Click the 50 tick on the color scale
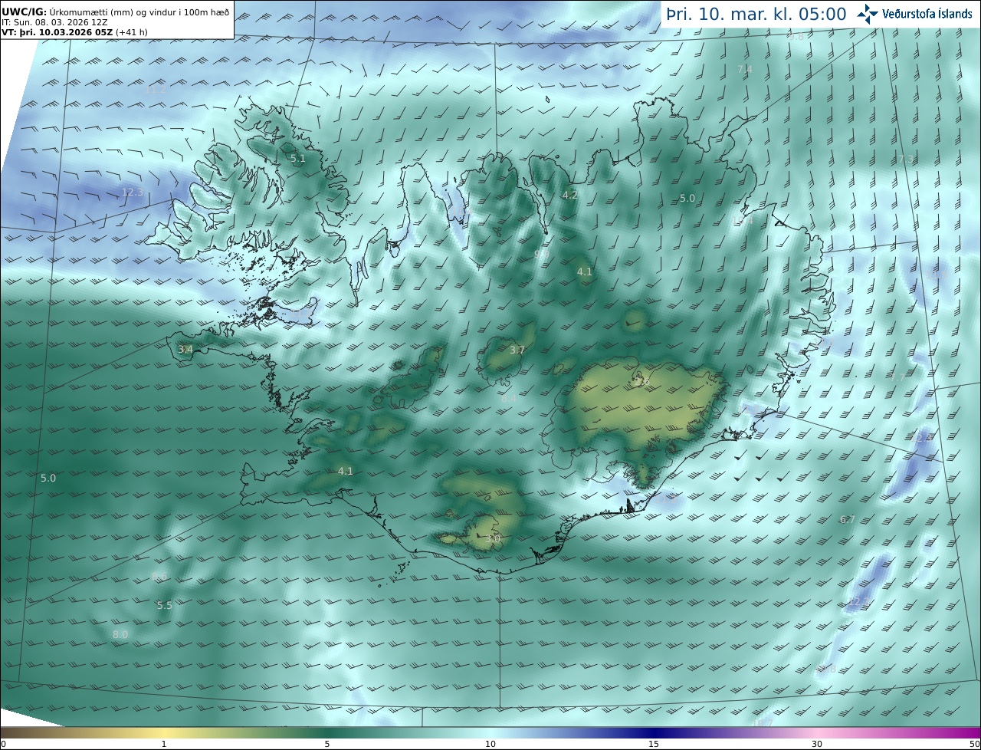Screen dimensions: 981x750 coord(974,744)
